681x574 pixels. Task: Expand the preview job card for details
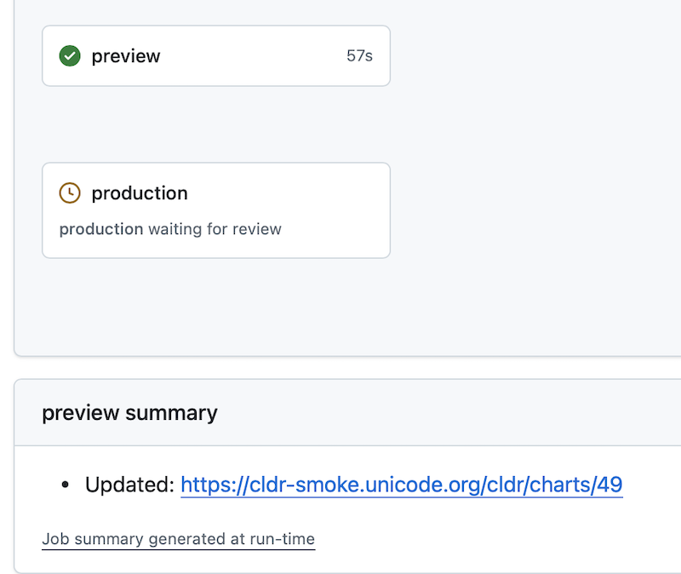tap(215, 56)
